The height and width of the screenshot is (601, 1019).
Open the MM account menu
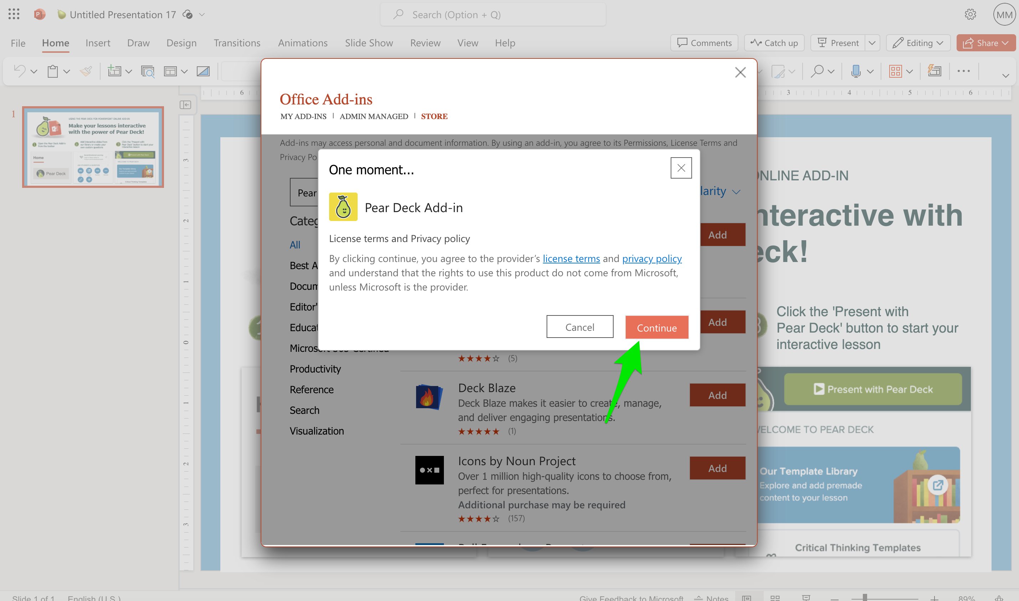click(1004, 15)
